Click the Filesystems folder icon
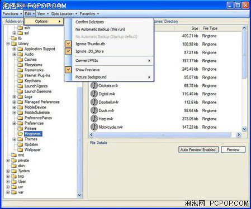This screenshot has width=251, height=209. [x=20, y=65]
